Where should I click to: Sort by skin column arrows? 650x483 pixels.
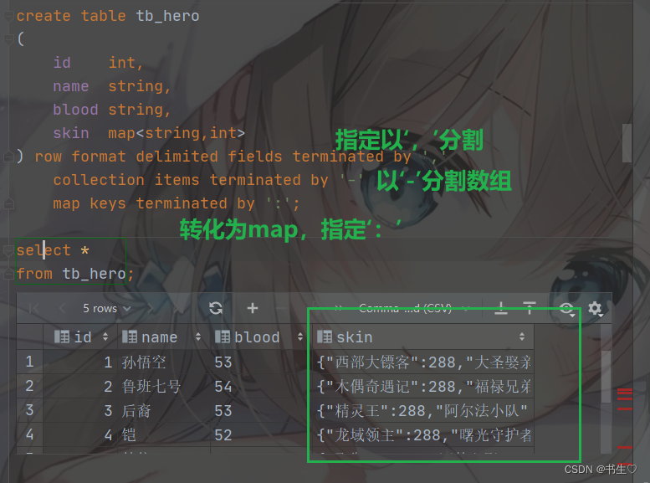pyautogui.click(x=522, y=337)
